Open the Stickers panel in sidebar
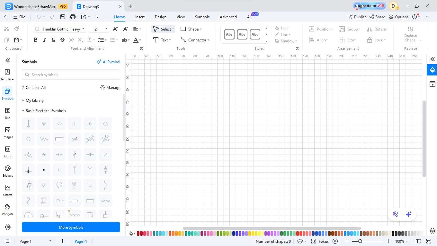This screenshot has height=246, width=437. click(x=7, y=171)
